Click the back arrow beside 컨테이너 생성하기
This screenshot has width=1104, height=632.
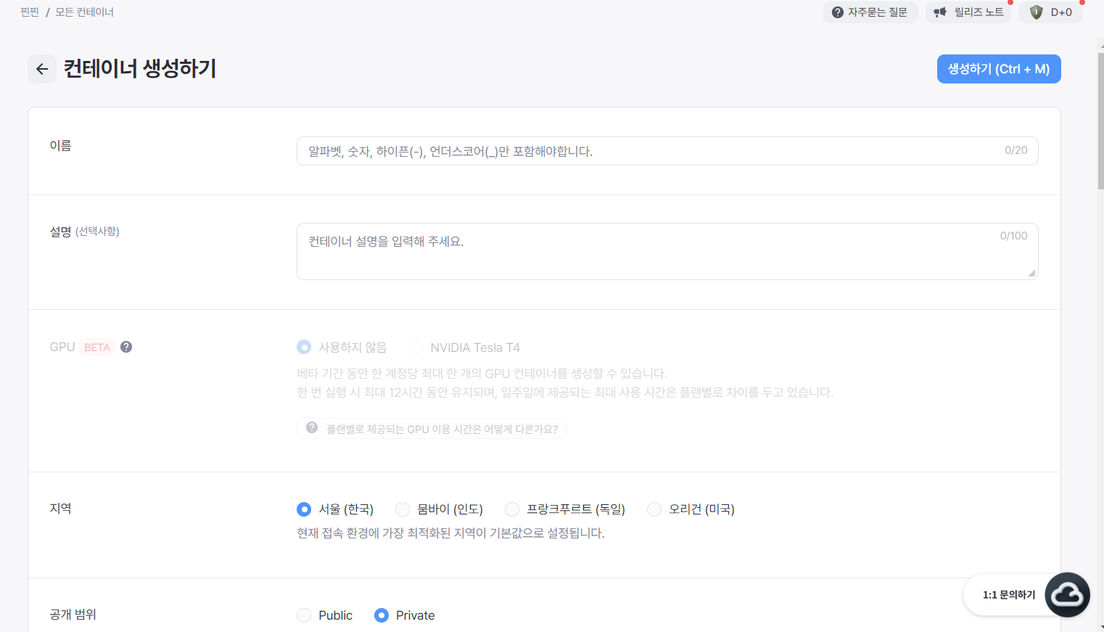tap(42, 69)
